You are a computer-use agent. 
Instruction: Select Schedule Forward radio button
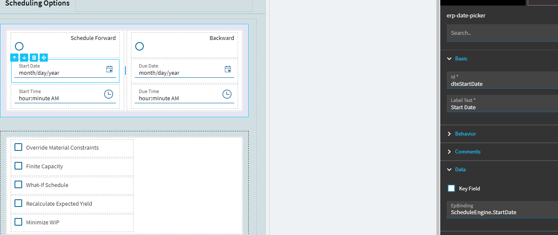point(19,46)
